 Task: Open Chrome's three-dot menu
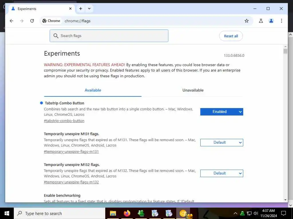282,21
